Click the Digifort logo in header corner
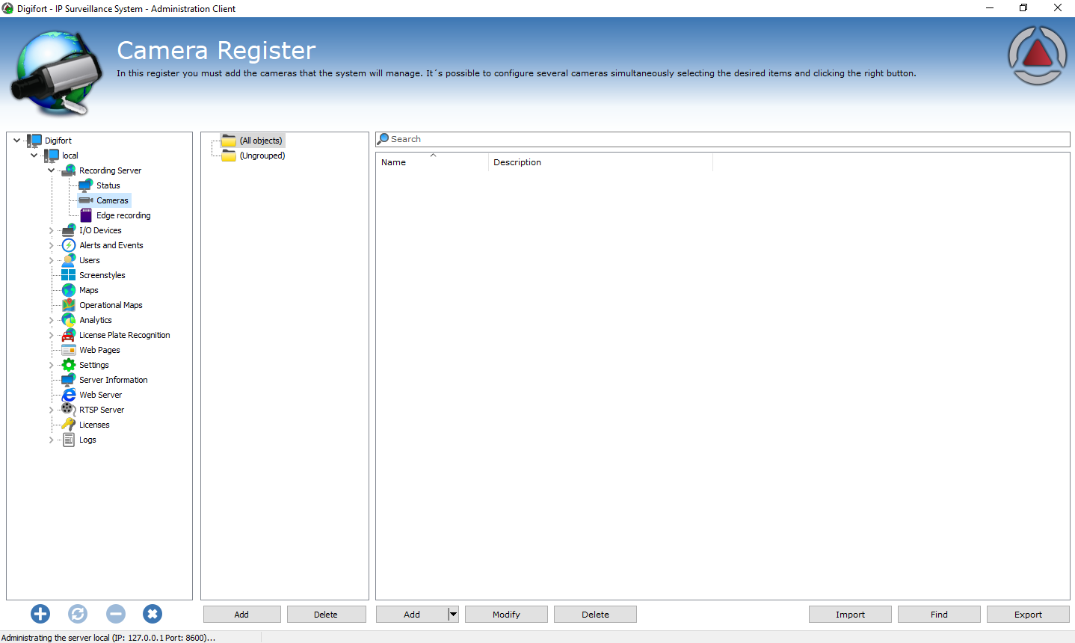Screen dimensions: 1075x643 (x=1037, y=56)
